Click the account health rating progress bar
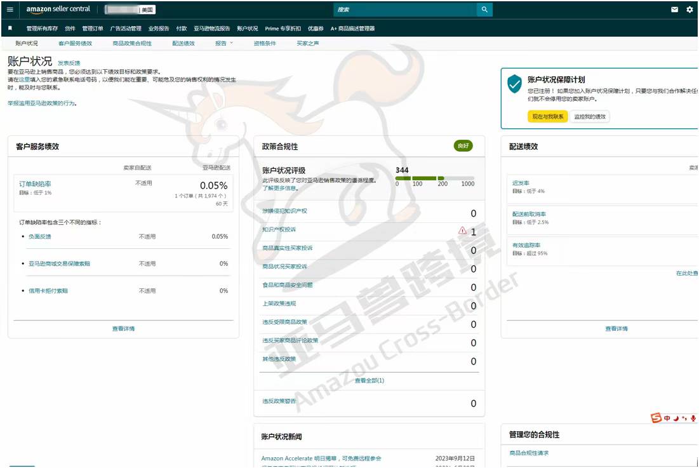This screenshot has height=468, width=699. click(435, 178)
